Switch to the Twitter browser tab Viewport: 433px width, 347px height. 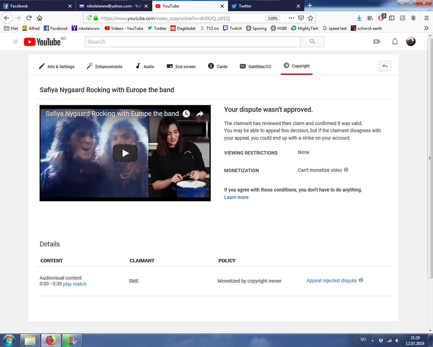click(x=266, y=6)
